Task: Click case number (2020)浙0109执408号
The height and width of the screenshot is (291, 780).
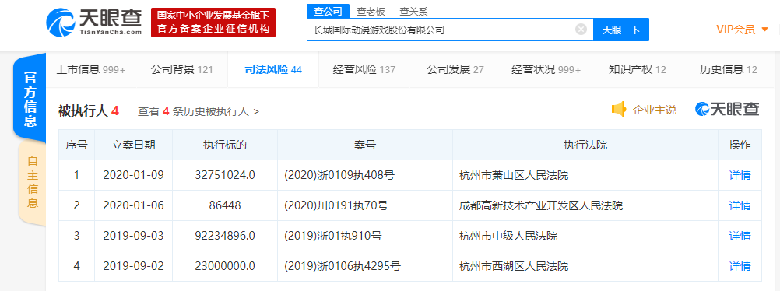Action: pos(339,175)
